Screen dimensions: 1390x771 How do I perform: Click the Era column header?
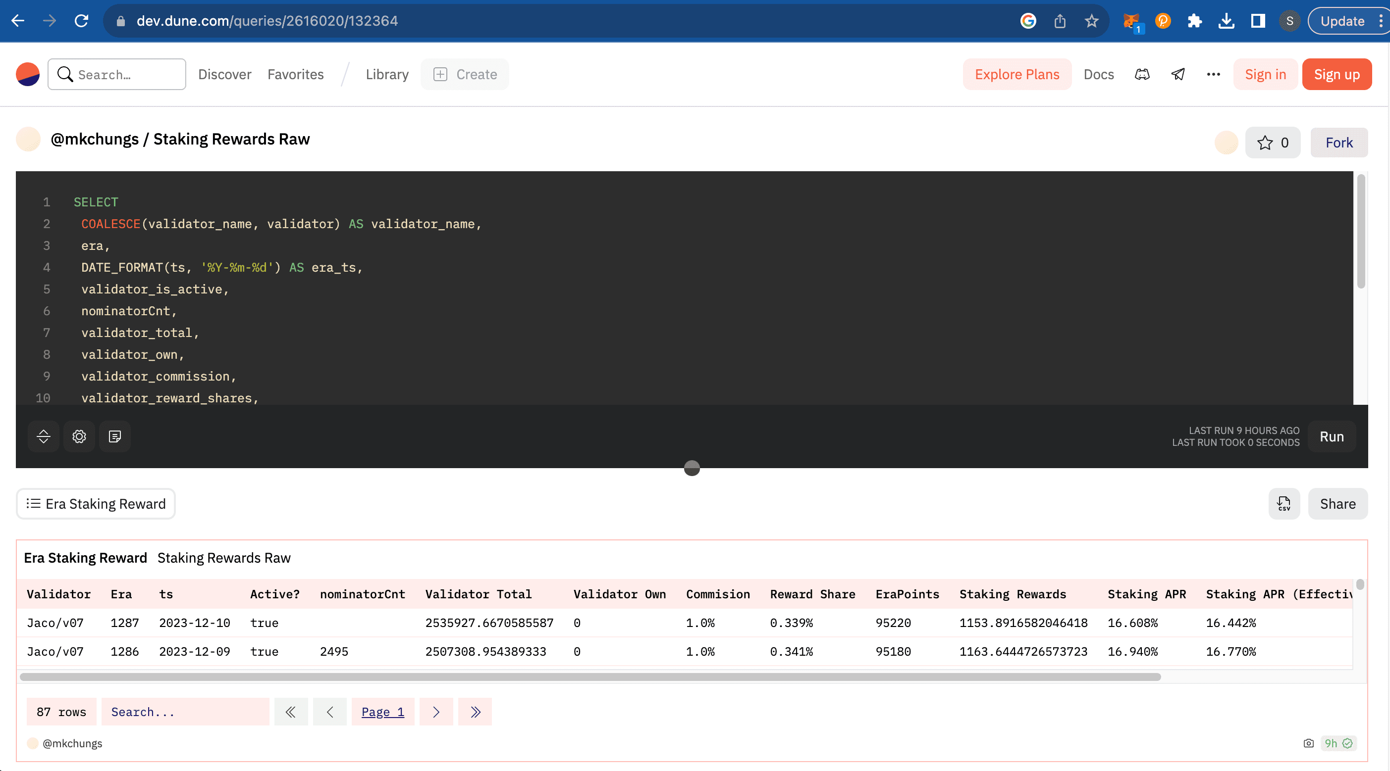pos(121,594)
